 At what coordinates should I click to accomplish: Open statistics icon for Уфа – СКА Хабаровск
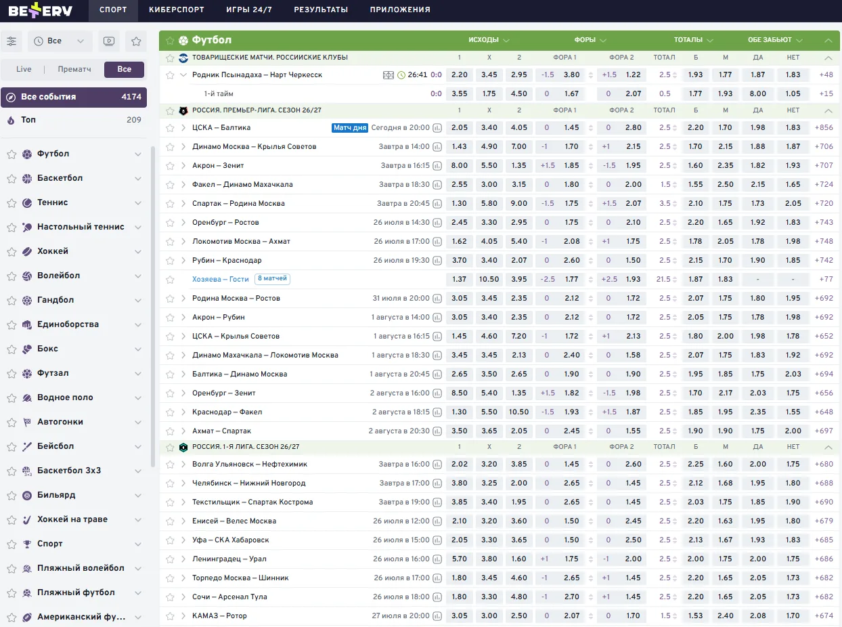pyautogui.click(x=437, y=540)
